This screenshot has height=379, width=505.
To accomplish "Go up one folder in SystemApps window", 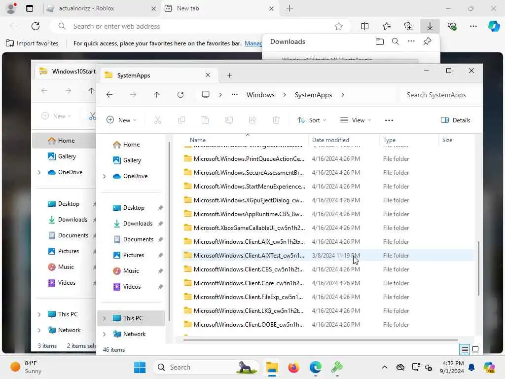I will click(x=156, y=95).
